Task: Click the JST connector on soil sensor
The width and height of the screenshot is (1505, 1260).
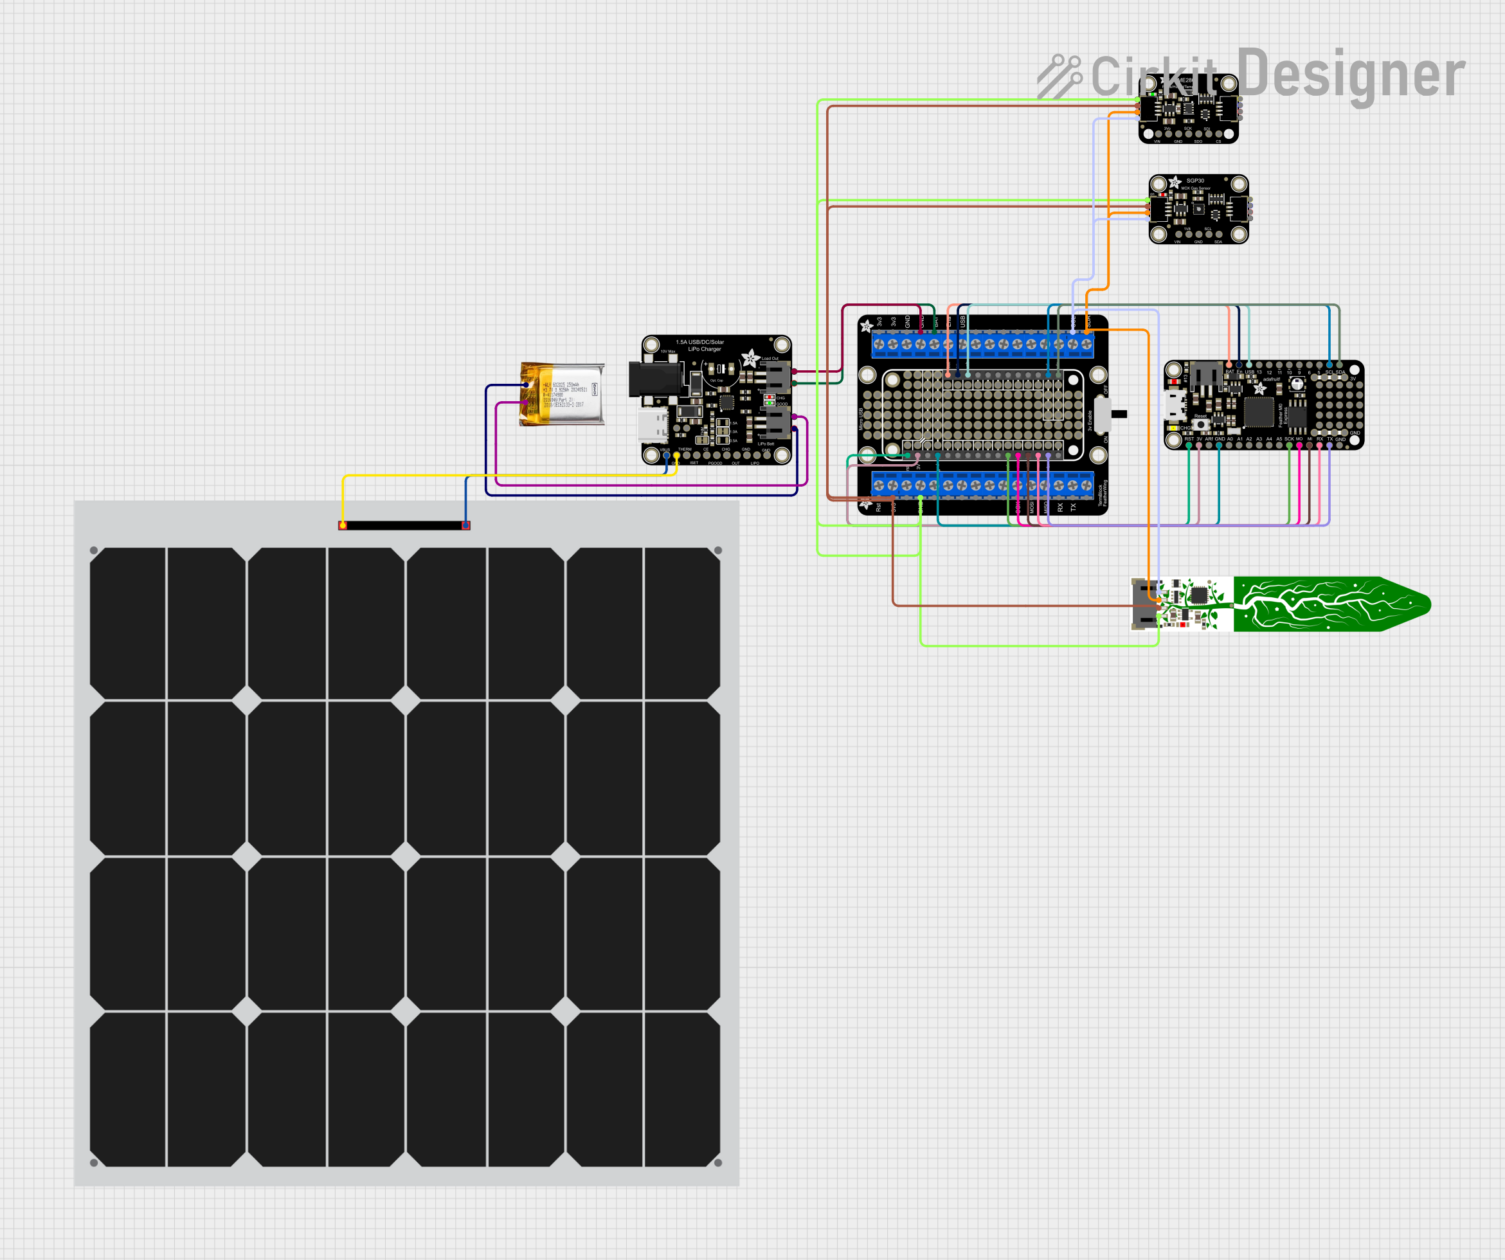Action: [1145, 604]
